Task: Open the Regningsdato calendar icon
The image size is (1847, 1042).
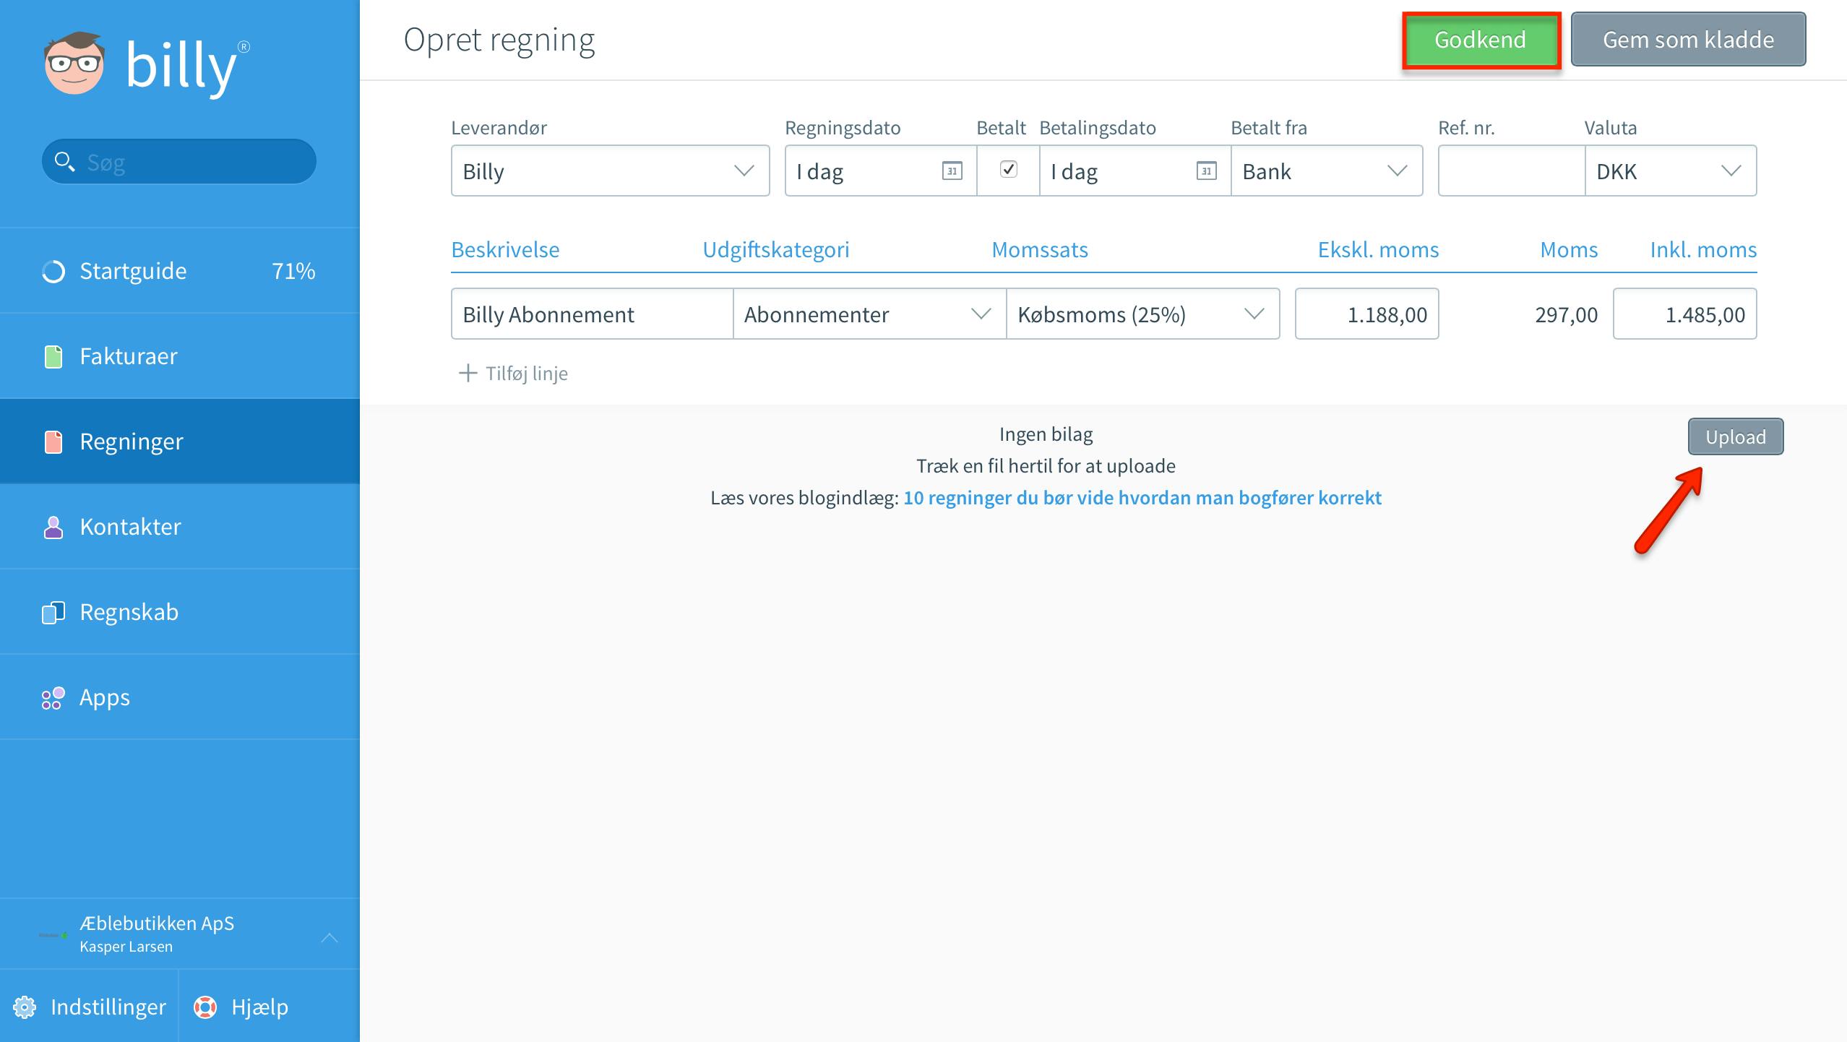Action: (952, 171)
